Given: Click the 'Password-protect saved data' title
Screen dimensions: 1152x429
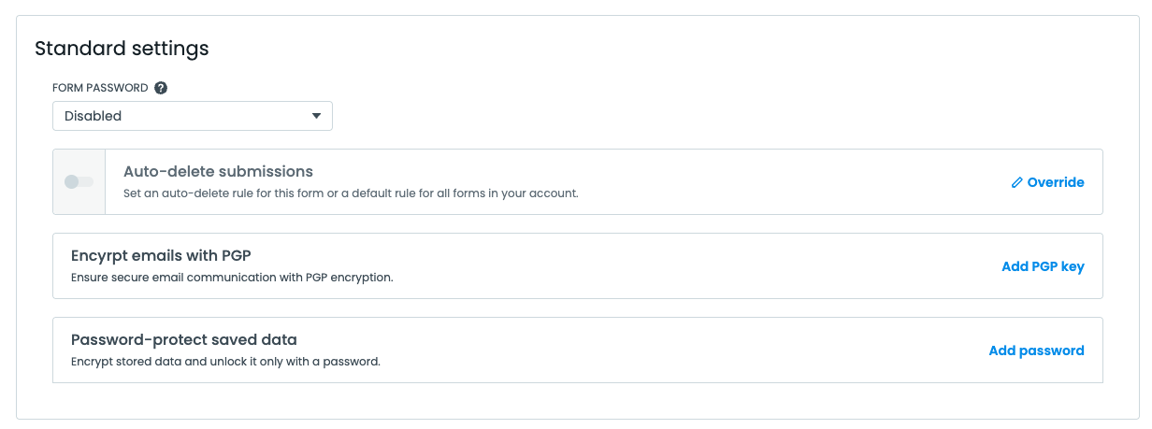Looking at the screenshot, I should coord(183,339).
